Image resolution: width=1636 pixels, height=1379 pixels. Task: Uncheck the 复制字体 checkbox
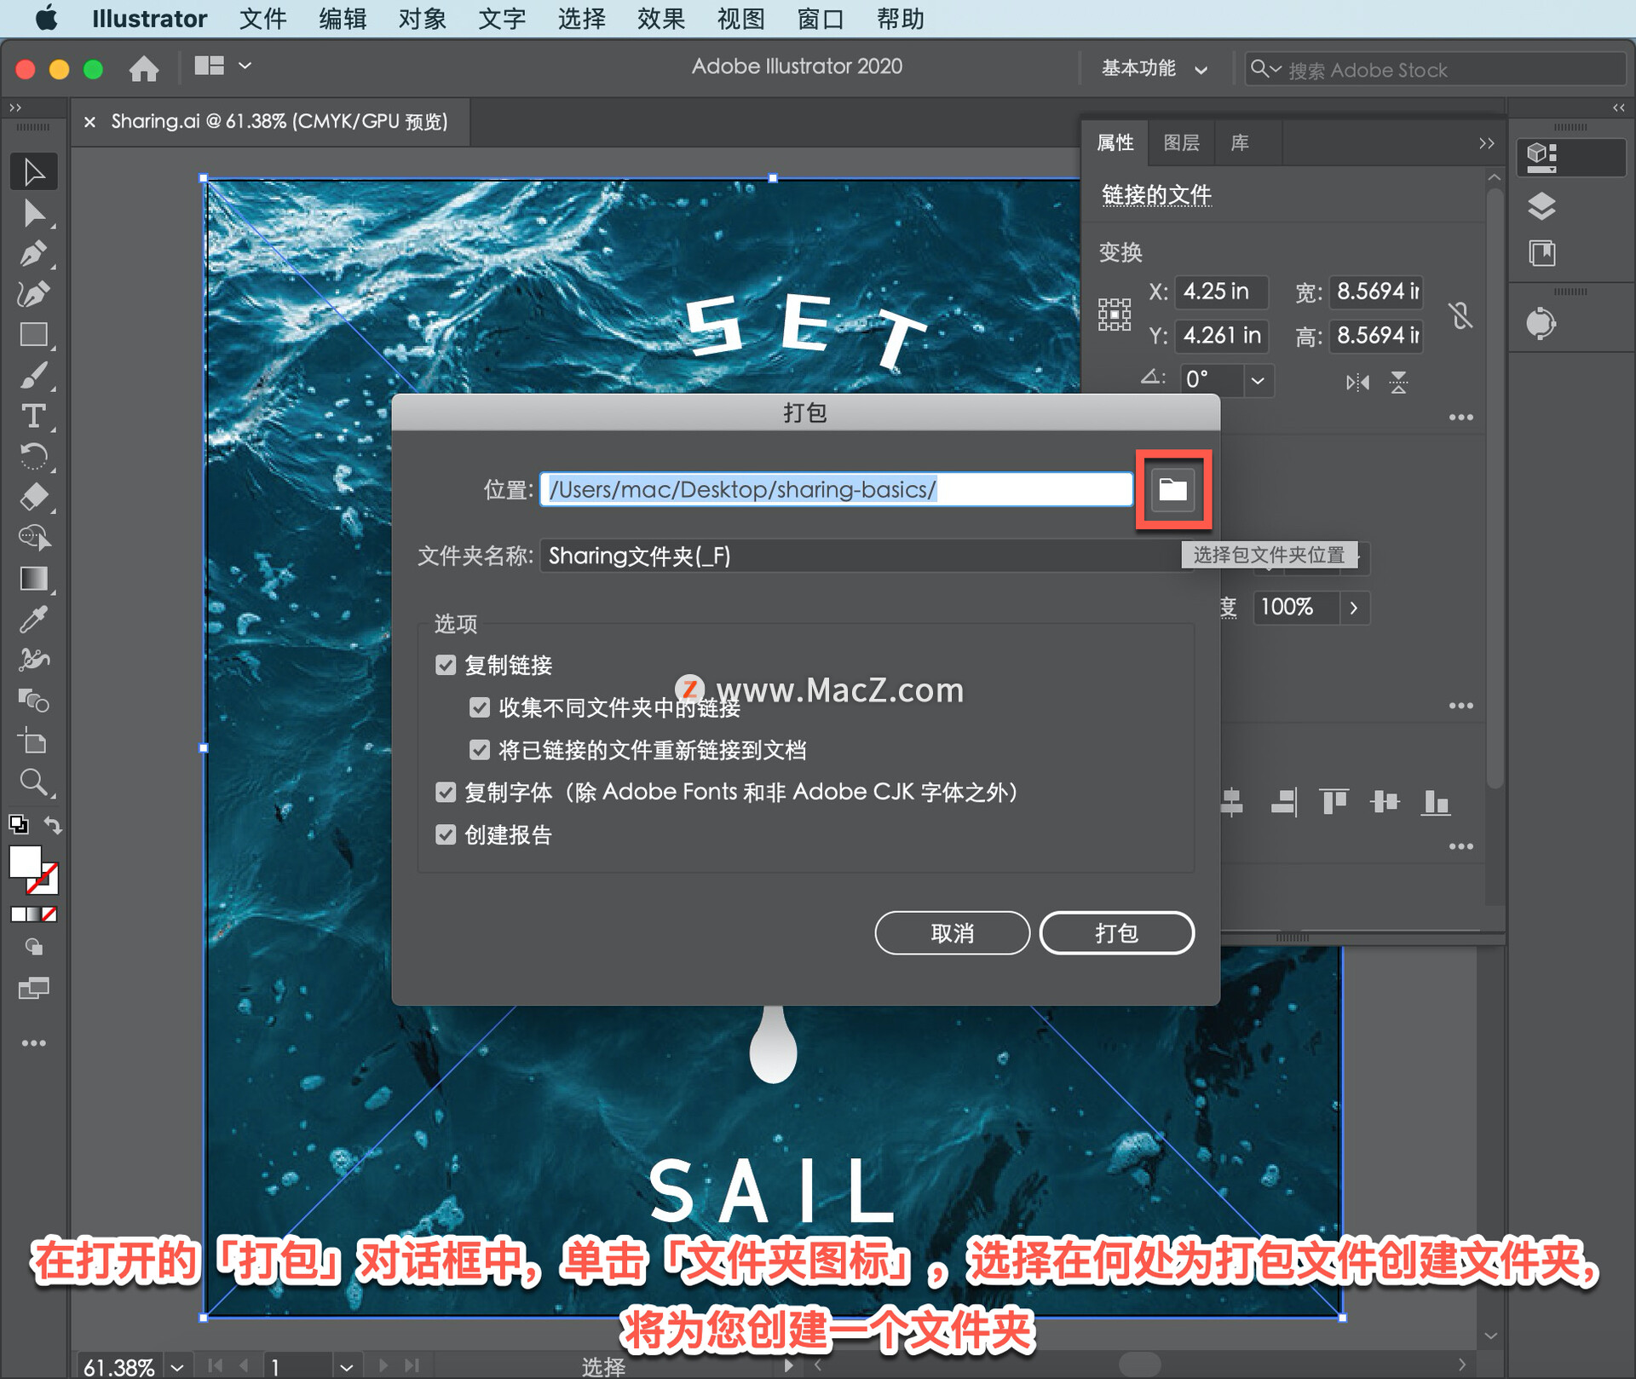coord(446,793)
